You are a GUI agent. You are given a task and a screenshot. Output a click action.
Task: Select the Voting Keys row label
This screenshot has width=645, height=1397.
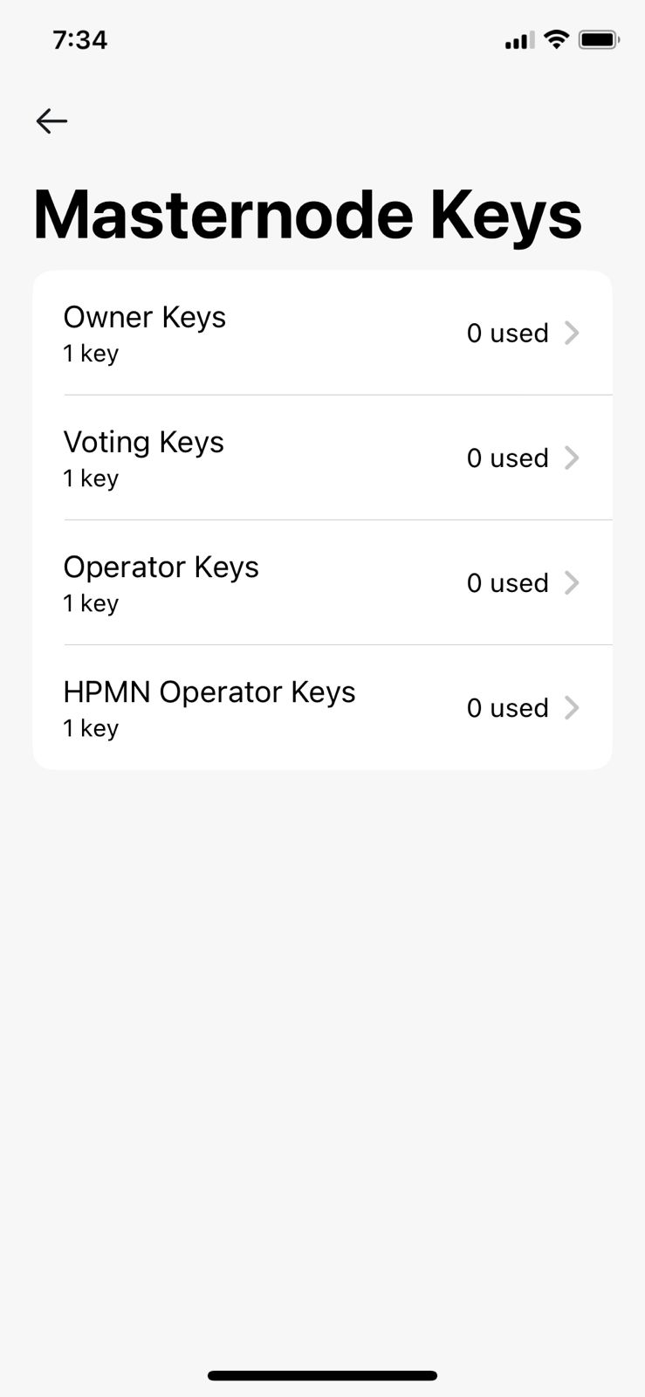144,442
